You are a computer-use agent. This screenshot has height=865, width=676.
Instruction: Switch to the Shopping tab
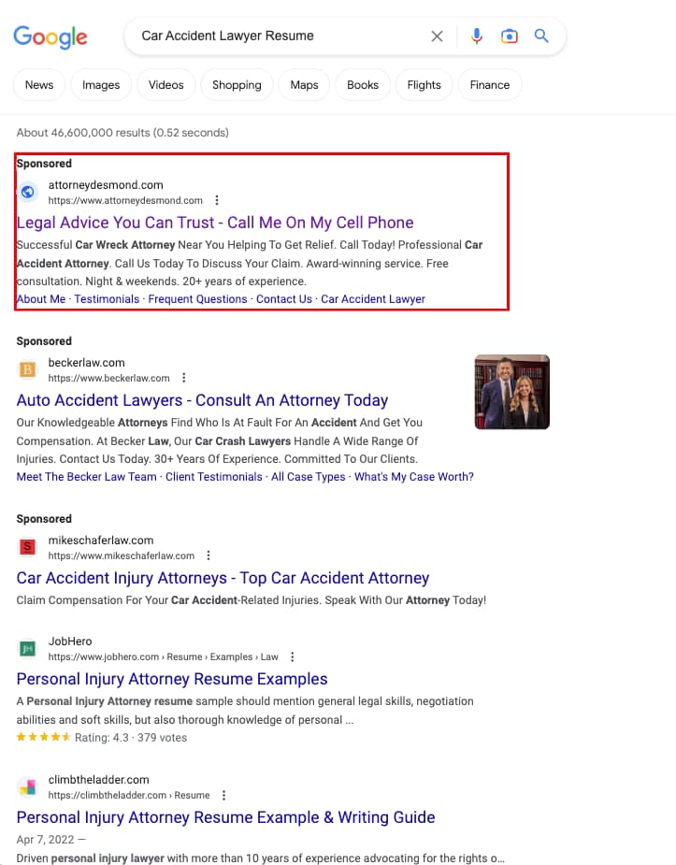point(237,85)
